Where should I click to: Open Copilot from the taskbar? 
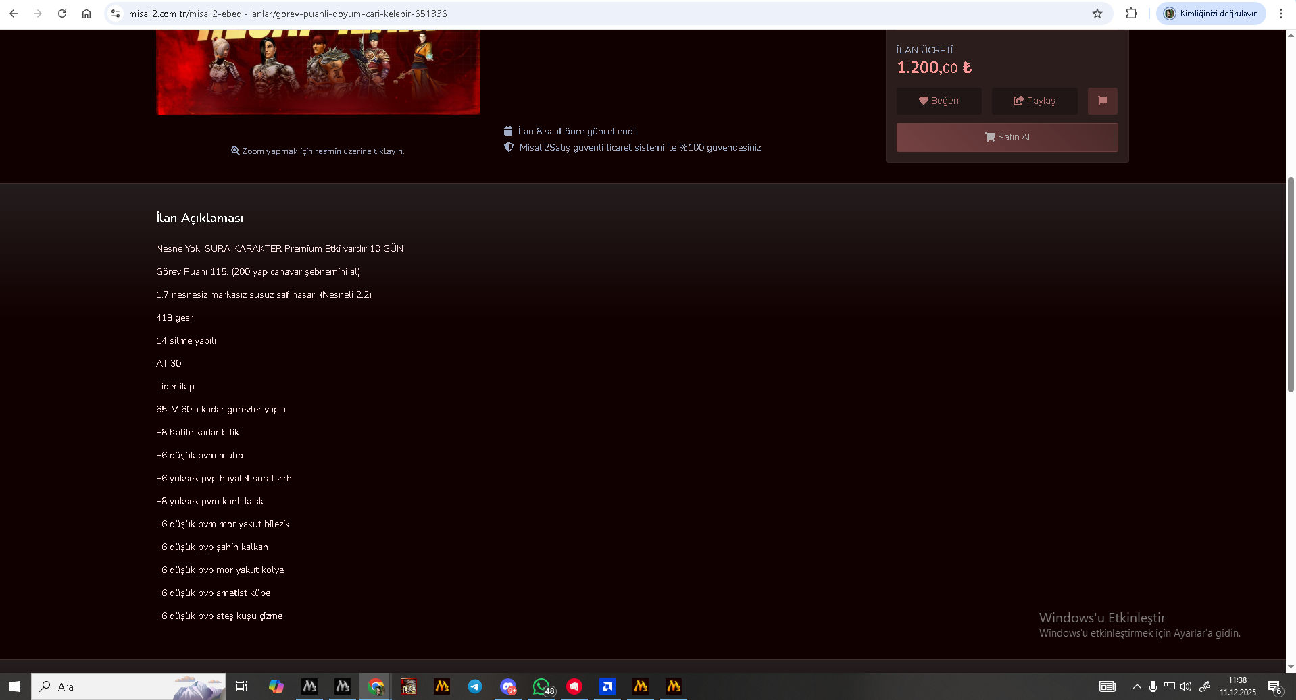click(x=276, y=686)
